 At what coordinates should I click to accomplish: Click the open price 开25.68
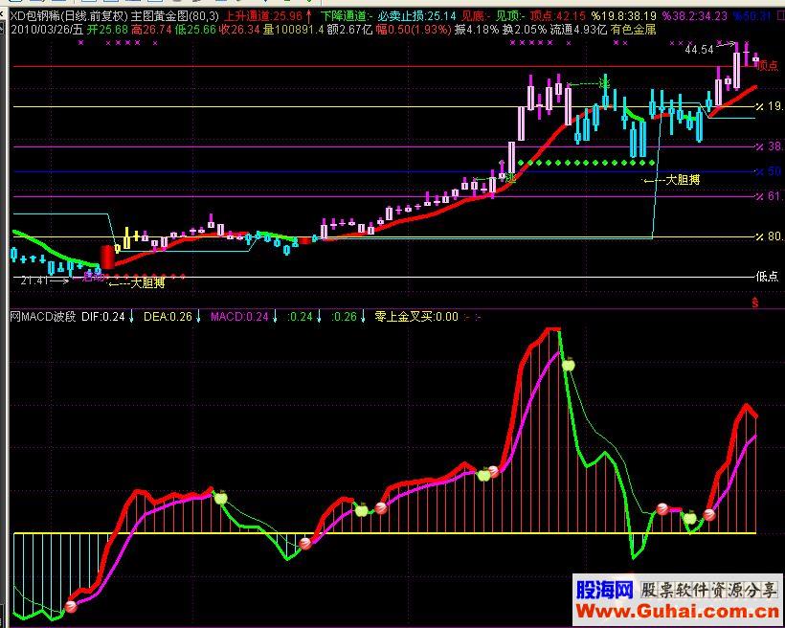point(107,30)
